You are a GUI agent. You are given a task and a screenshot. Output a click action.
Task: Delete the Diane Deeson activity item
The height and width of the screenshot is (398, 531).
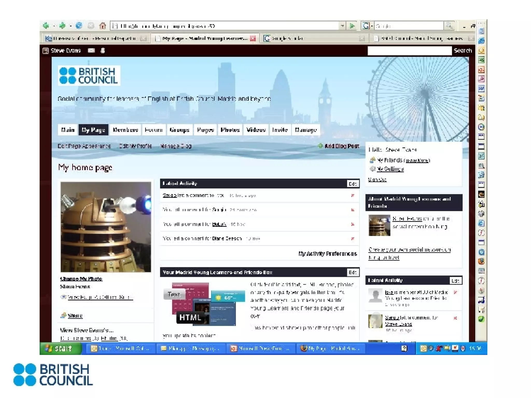pyautogui.click(x=353, y=238)
